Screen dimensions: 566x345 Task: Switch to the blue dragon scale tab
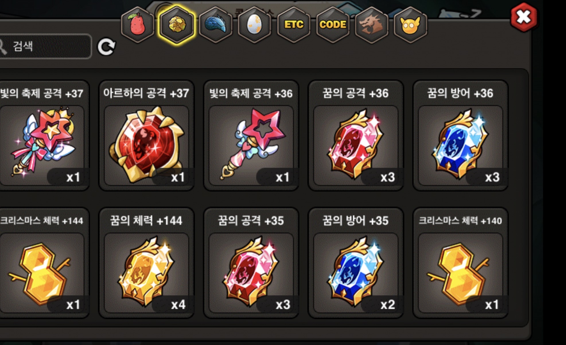[x=216, y=25]
